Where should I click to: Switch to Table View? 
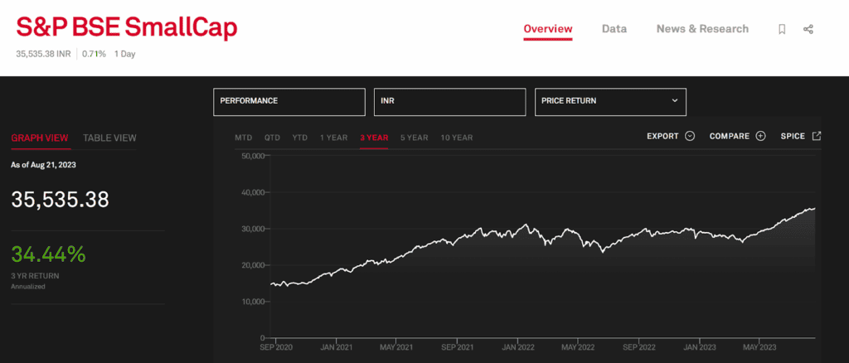point(109,138)
